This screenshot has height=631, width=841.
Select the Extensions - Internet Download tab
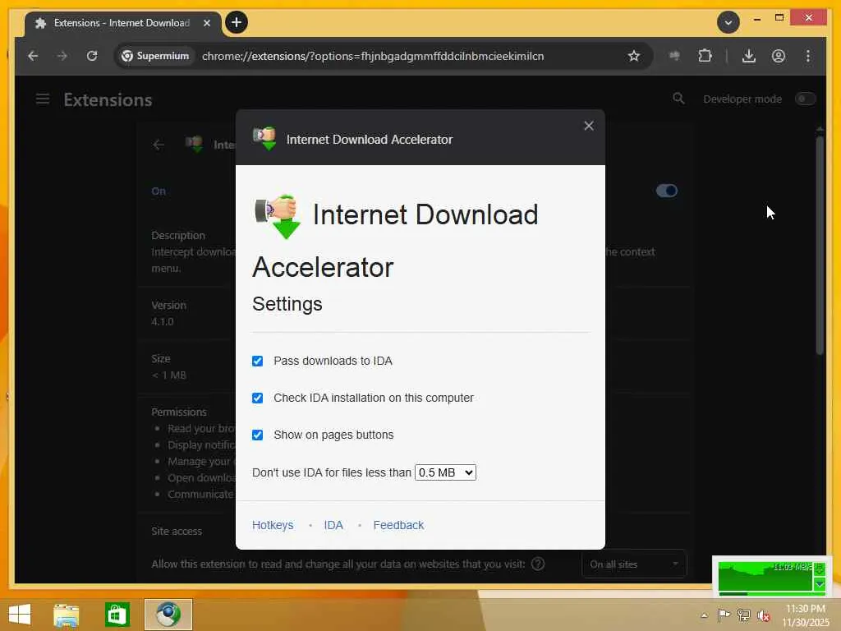coord(122,23)
